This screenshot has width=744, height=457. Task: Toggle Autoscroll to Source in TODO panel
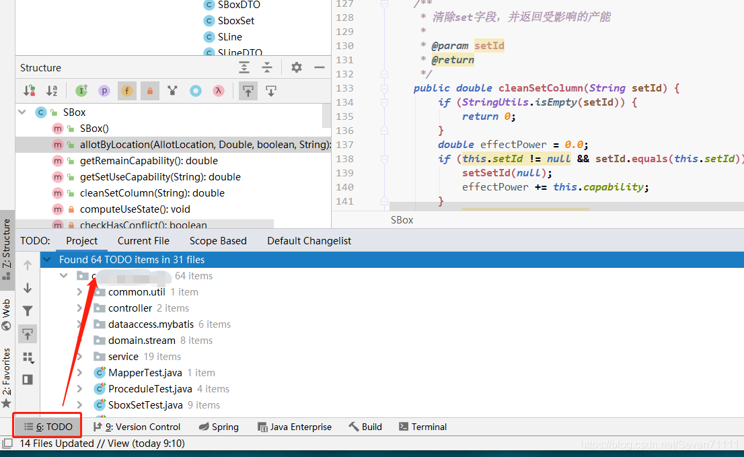coord(27,334)
